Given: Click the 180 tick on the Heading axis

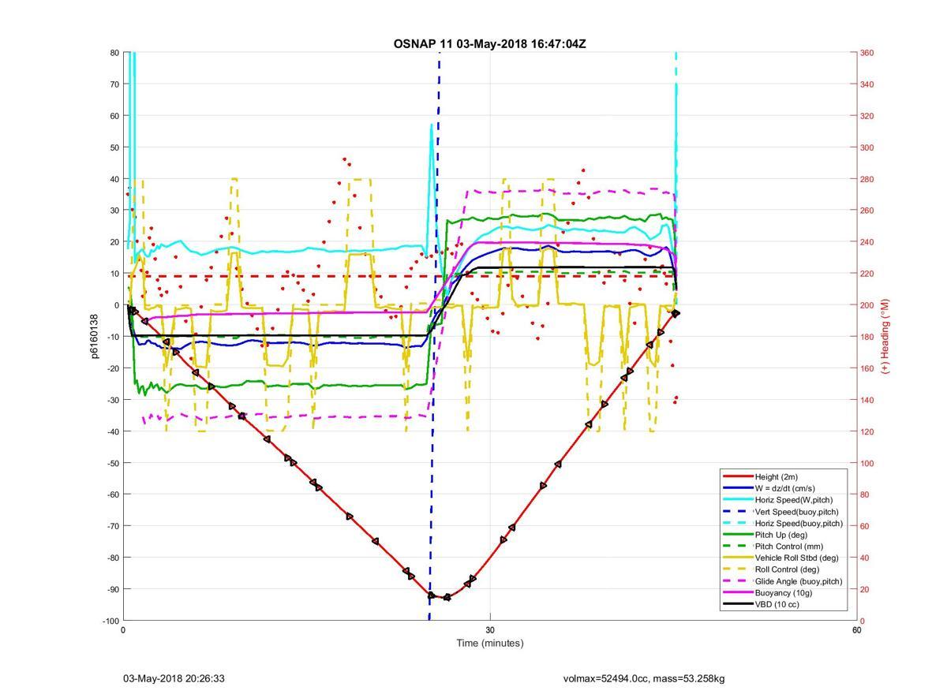Looking at the screenshot, I should pyautogui.click(x=867, y=337).
